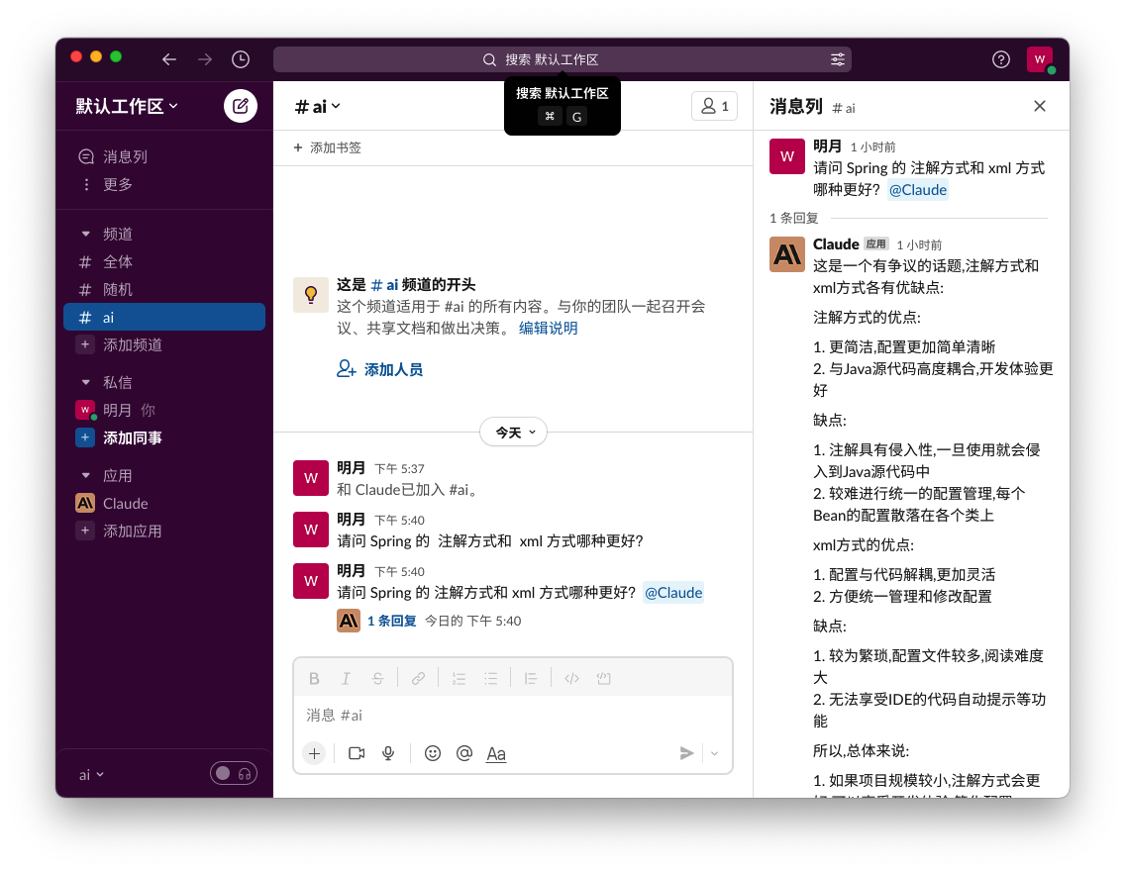The image size is (1125, 871).
Task: Collapse the 私信 section
Action: [86, 382]
